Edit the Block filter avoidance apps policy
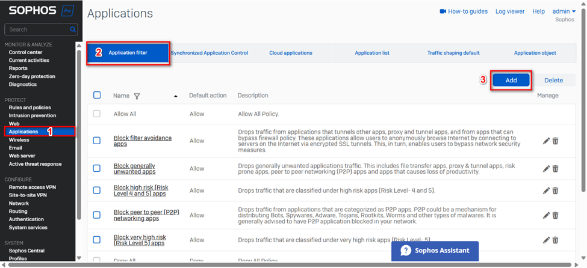 point(546,141)
